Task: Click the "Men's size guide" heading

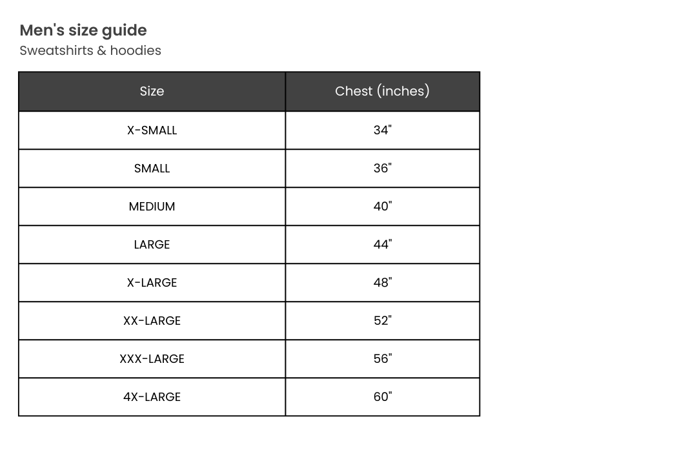Action: coord(83,30)
